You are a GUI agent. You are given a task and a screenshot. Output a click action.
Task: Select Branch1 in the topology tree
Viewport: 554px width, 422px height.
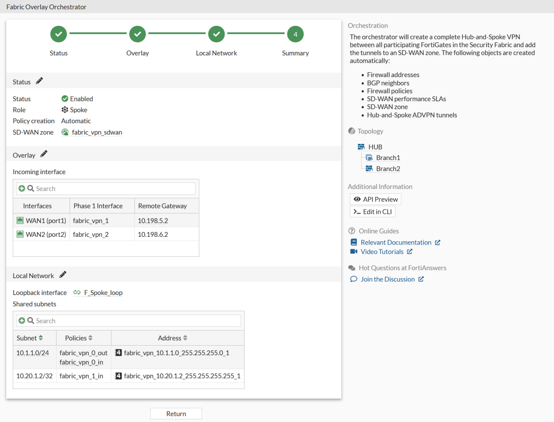(x=387, y=158)
